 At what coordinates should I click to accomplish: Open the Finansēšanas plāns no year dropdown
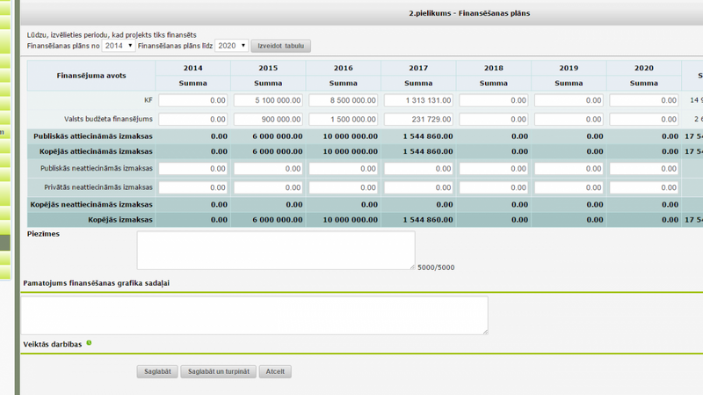pyautogui.click(x=119, y=46)
